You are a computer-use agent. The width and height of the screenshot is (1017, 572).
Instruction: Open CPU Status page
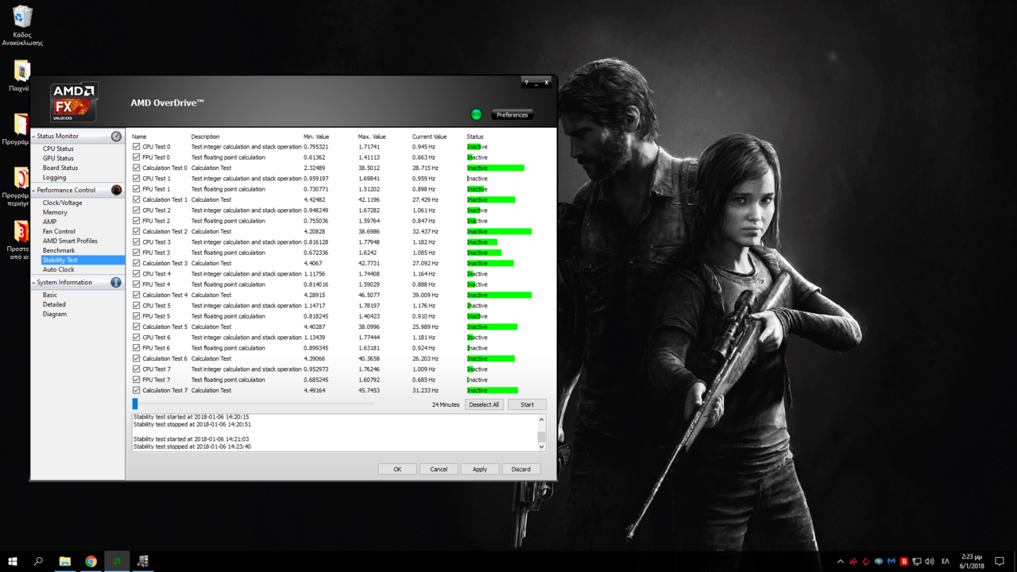pos(58,149)
